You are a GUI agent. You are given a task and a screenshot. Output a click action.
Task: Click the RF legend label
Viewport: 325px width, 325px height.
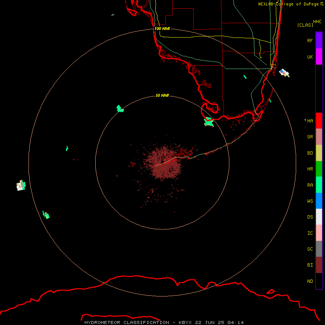tap(310, 40)
